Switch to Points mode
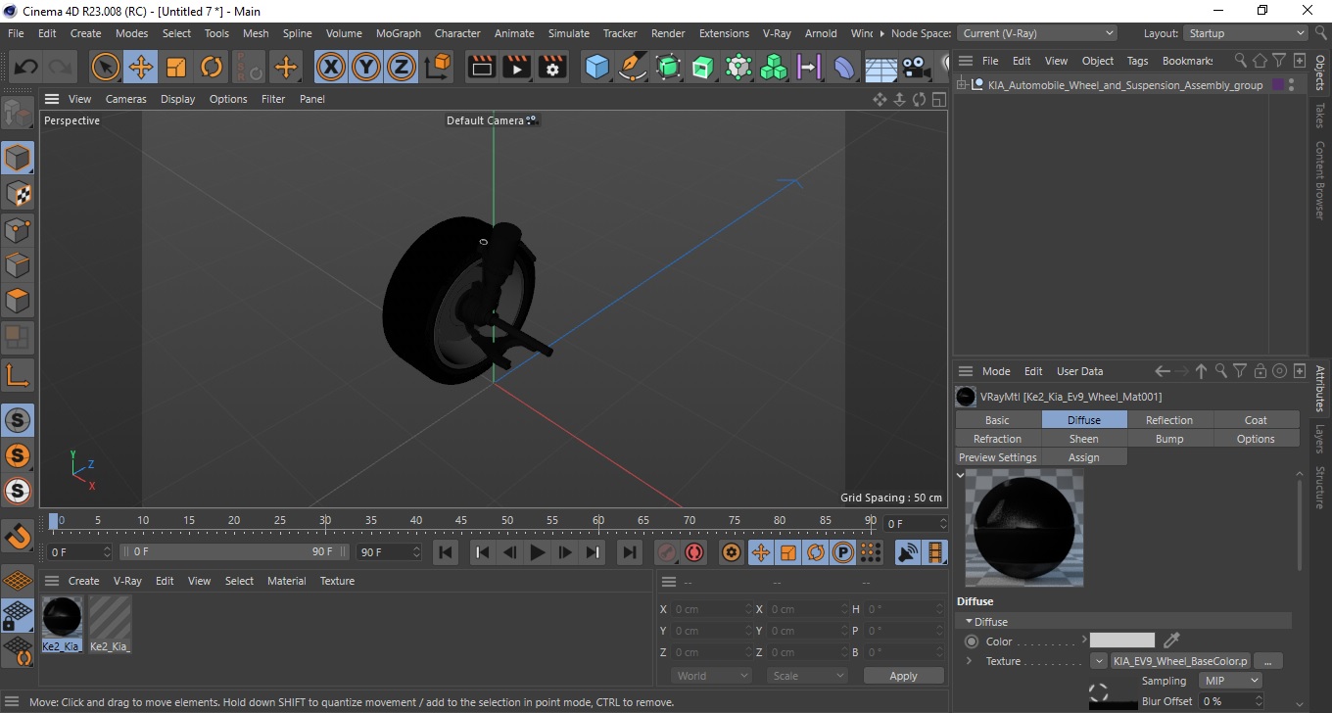The height and width of the screenshot is (713, 1332). 18,230
